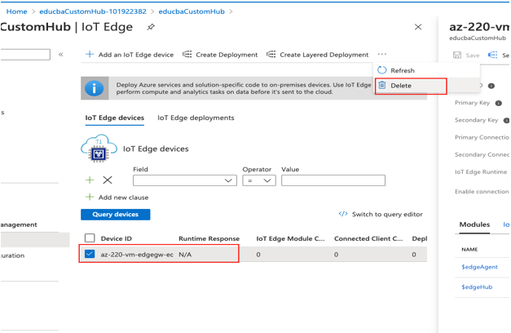
Task: Click the set modules icon beside Save
Action: point(493,55)
